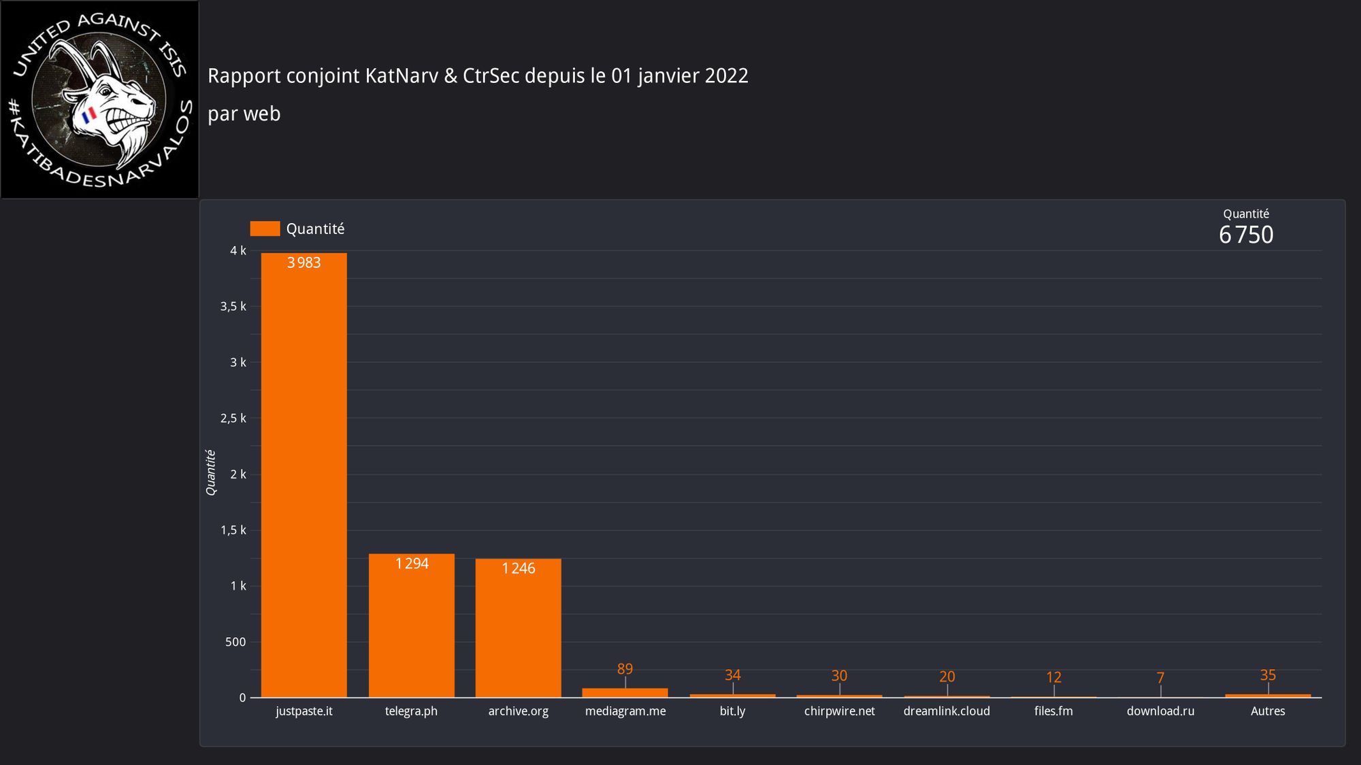Viewport: 1361px width, 765px height.
Task: Click the chirpwire.net axis label
Action: click(x=840, y=711)
